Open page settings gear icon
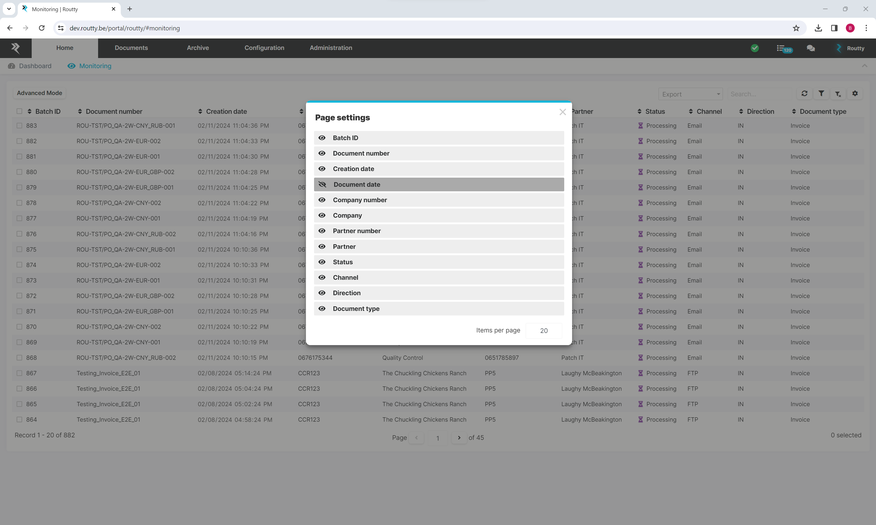876x525 pixels. click(x=855, y=94)
